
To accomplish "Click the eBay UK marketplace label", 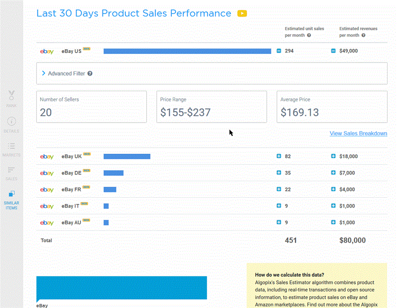I will click(71, 157).
